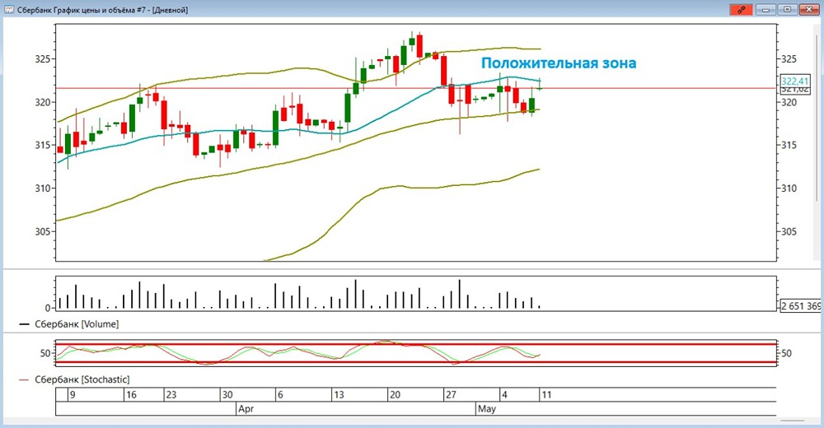Click the 2 651 369 volume value
Image resolution: width=824 pixels, height=428 pixels.
800,305
